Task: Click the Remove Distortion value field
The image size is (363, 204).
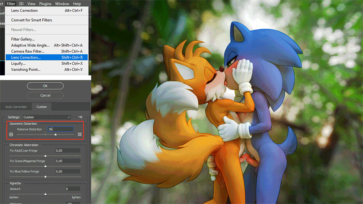Action: click(60, 129)
